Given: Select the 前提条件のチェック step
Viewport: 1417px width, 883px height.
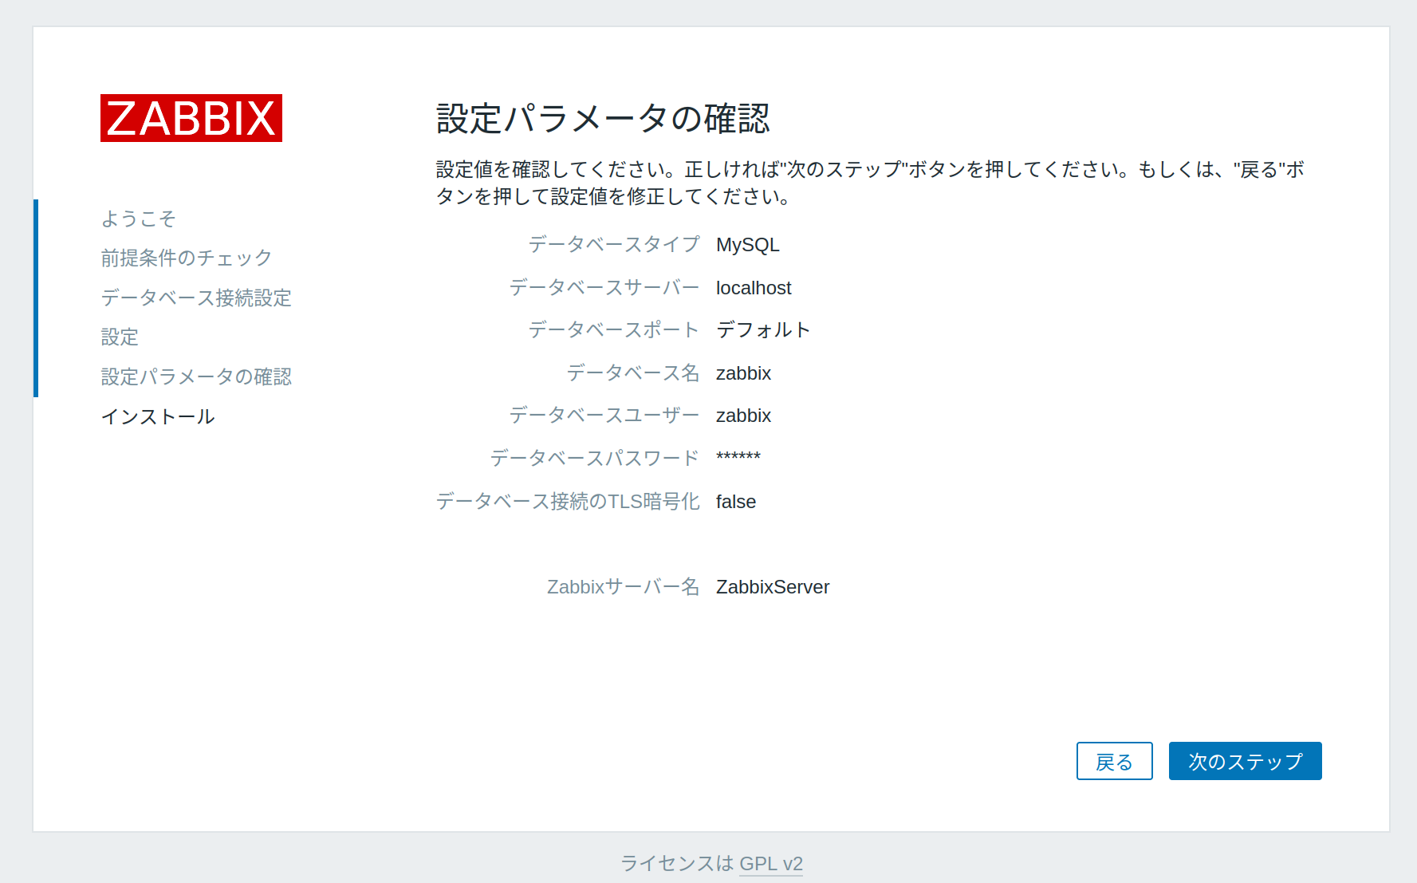Looking at the screenshot, I should click(x=187, y=258).
